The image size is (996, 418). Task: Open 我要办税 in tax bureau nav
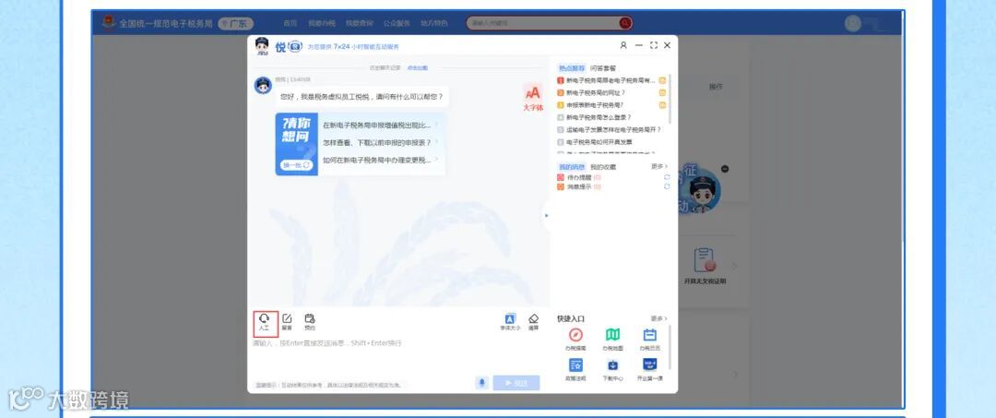pos(322,23)
